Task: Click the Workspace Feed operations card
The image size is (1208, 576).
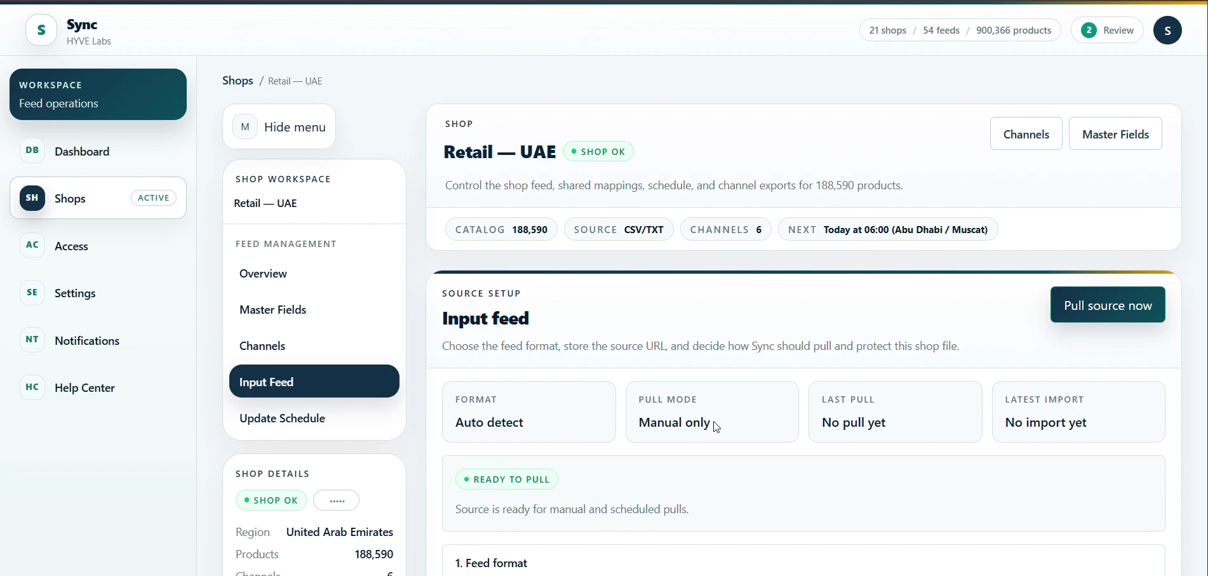Action: click(x=98, y=95)
